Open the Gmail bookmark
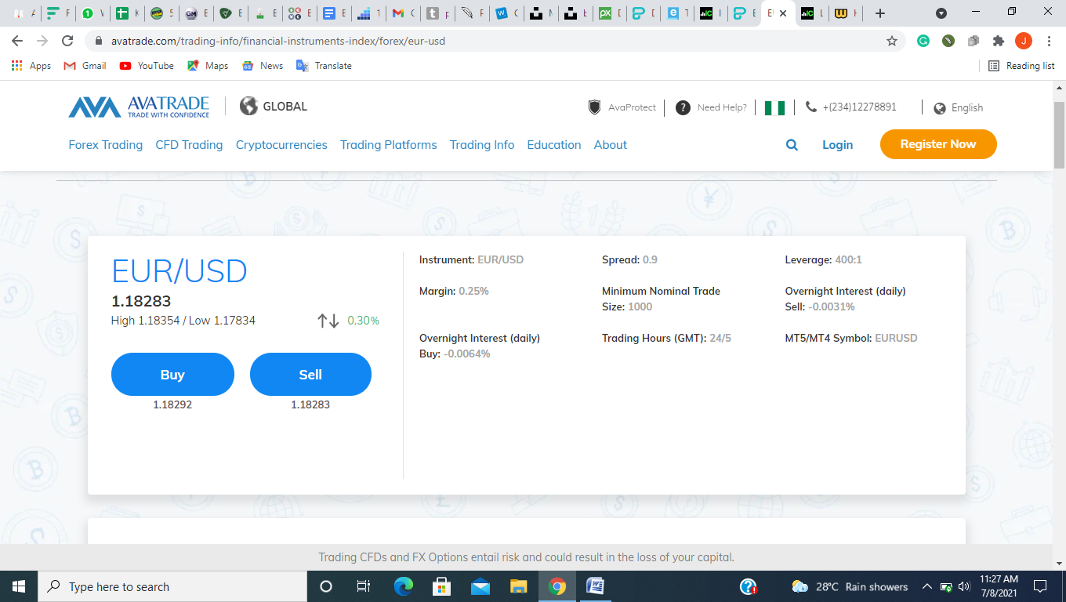 [85, 66]
